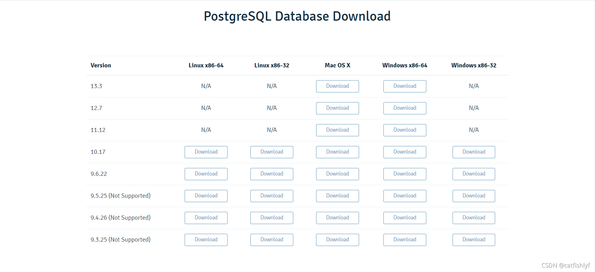The width and height of the screenshot is (595, 272).
Task: Download PostgreSQL 12.7 for Windows x86-64
Action: (x=405, y=108)
